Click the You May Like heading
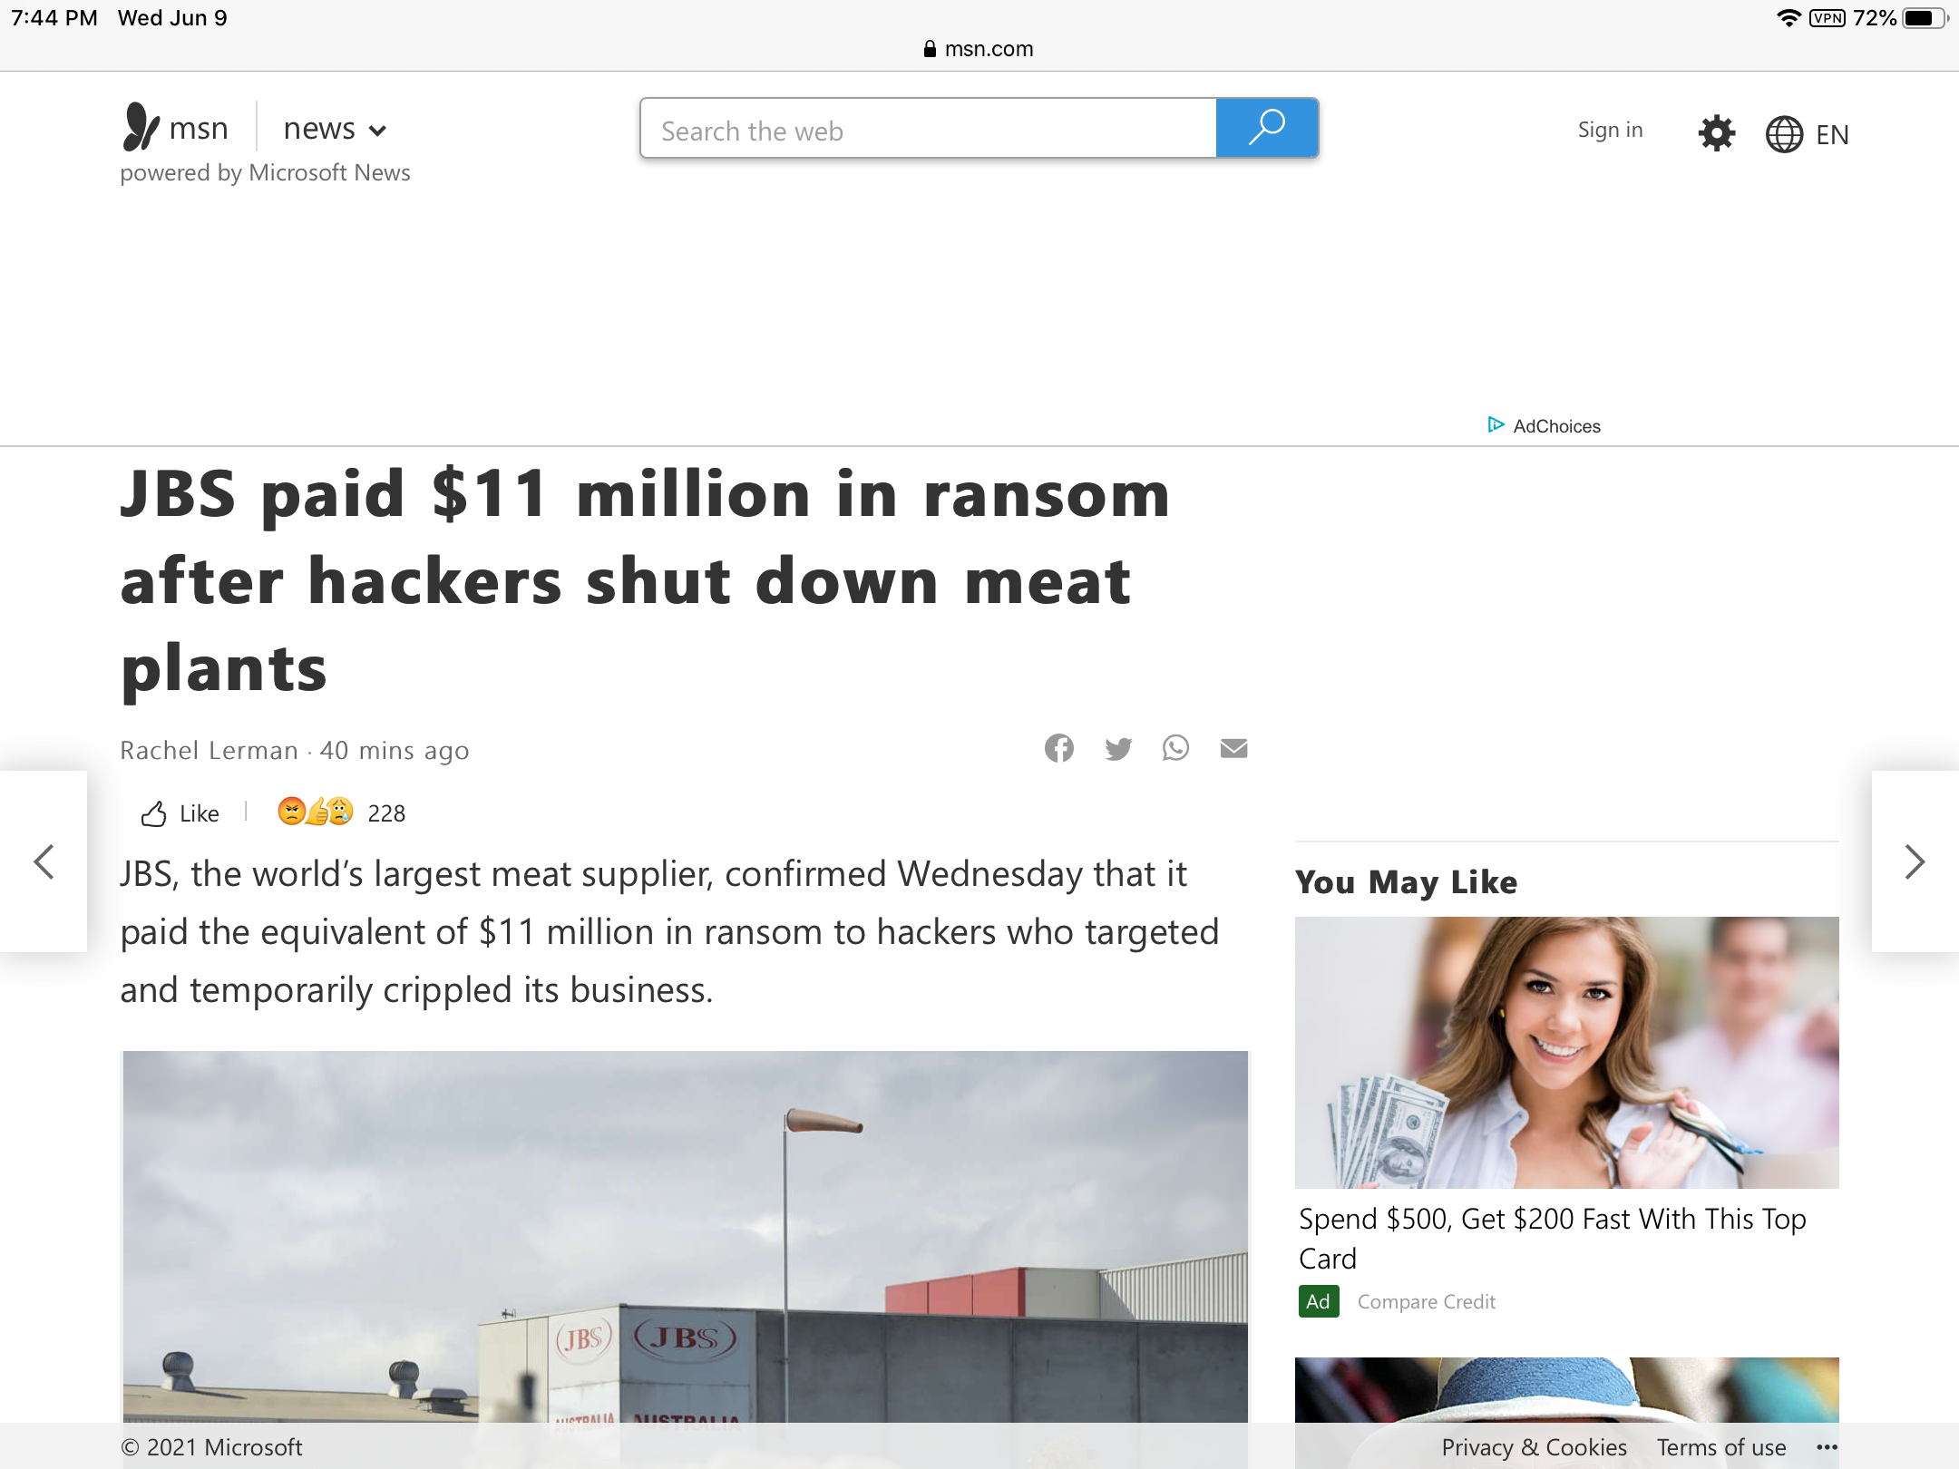This screenshot has height=1469, width=1959. point(1406,881)
